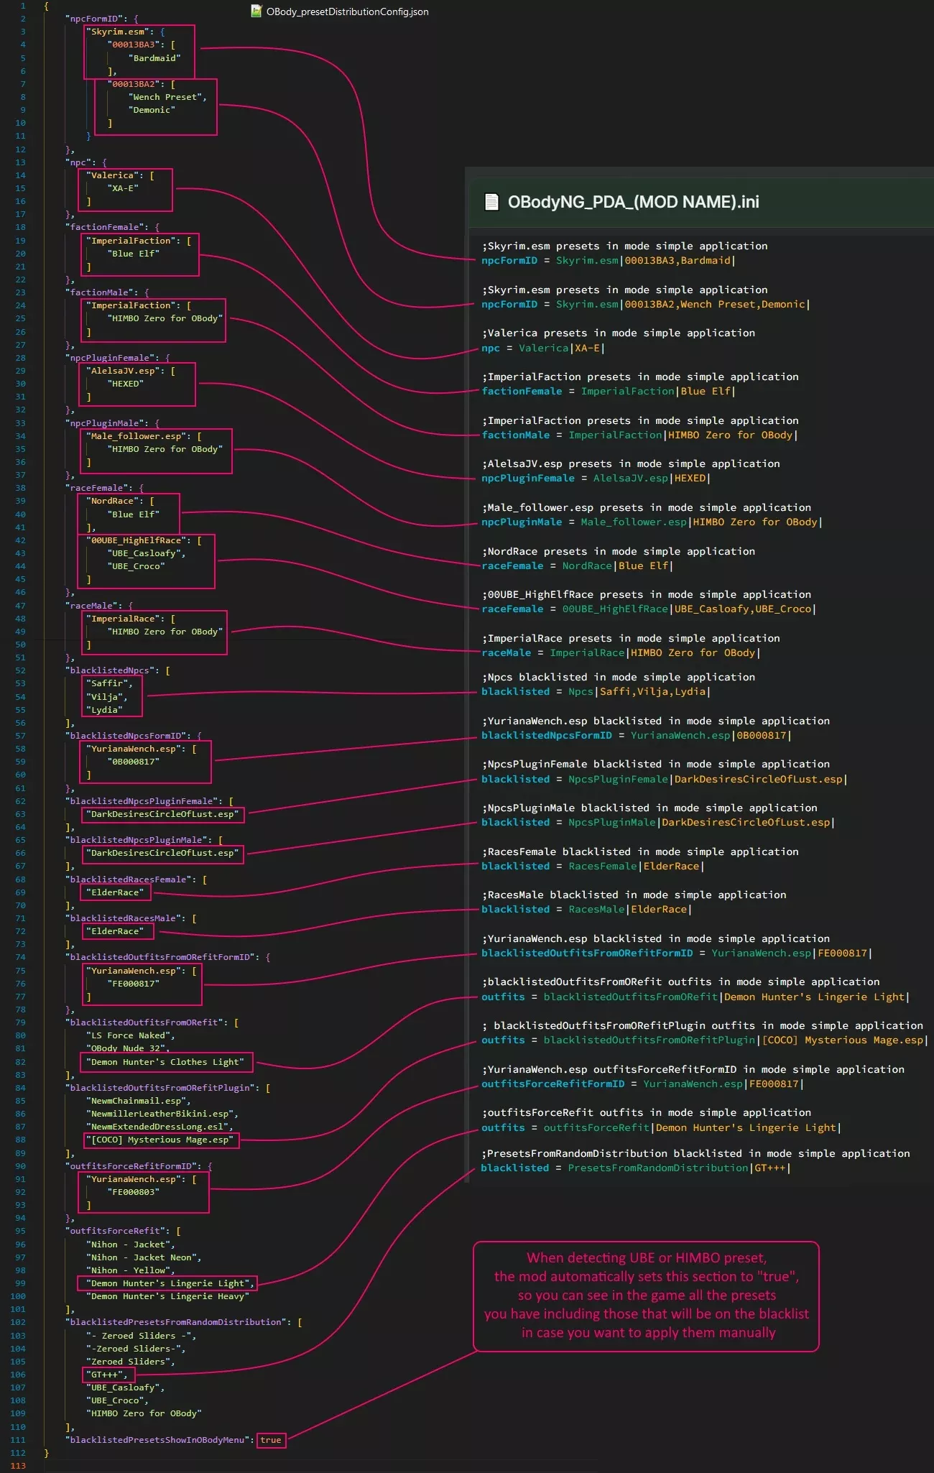Click the "factionFemale" key on line 18
The image size is (934, 1473).
(x=105, y=227)
